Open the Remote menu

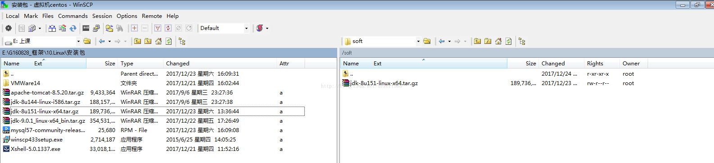[152, 16]
